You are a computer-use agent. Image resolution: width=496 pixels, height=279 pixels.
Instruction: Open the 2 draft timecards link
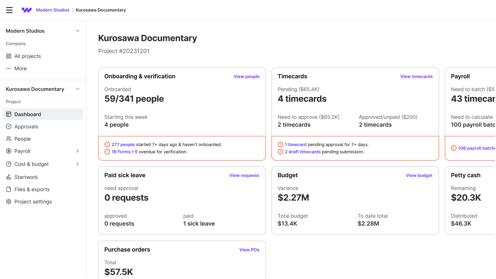[x=303, y=152]
